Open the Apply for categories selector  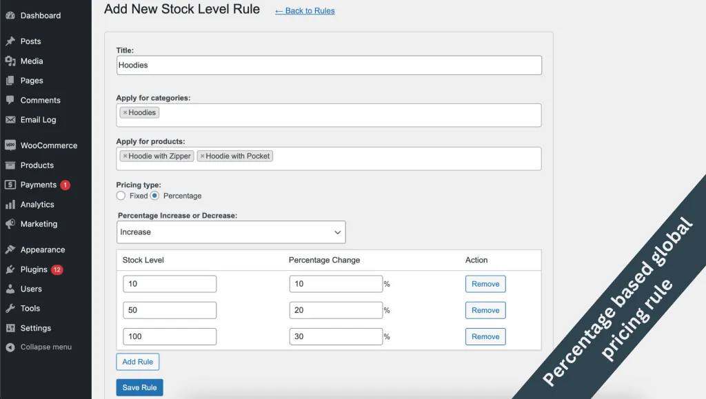[345, 114]
